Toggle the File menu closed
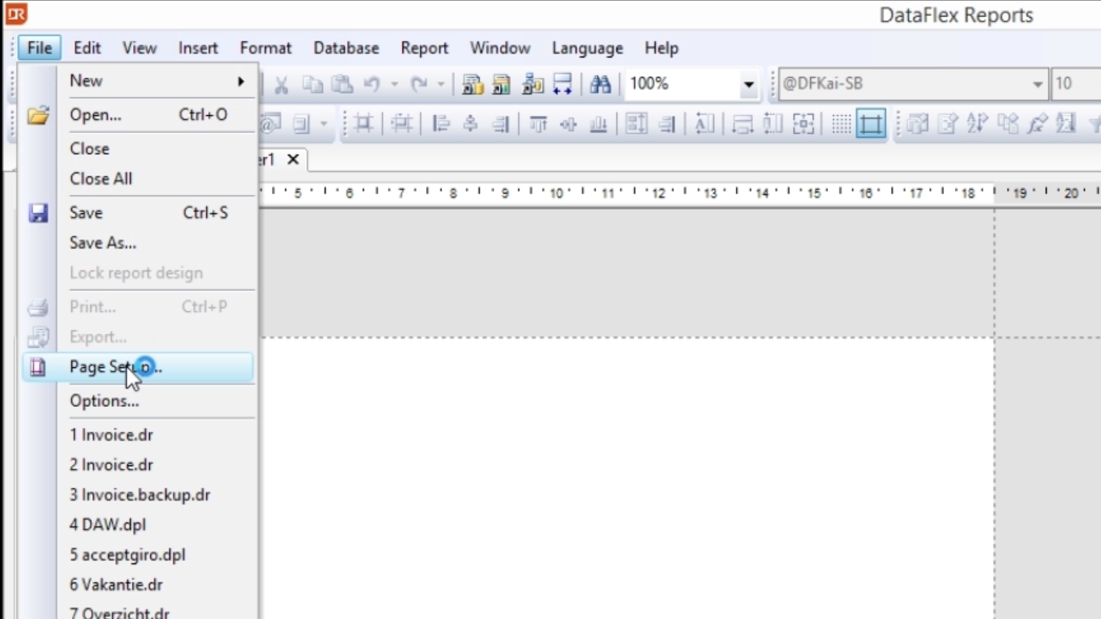This screenshot has height=619, width=1101. (39, 48)
